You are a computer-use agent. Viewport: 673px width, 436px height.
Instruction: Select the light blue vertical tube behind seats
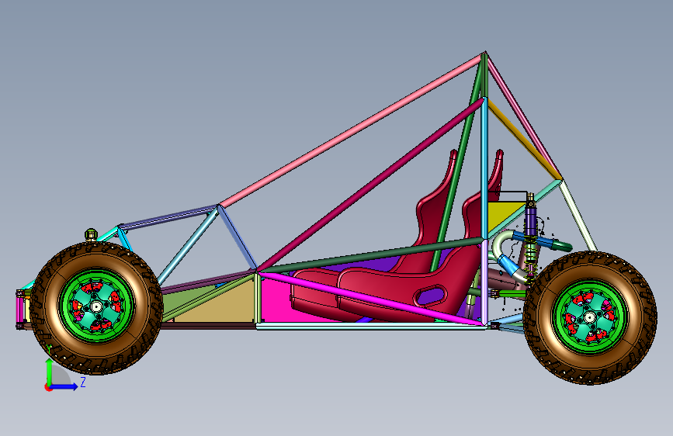click(x=484, y=168)
